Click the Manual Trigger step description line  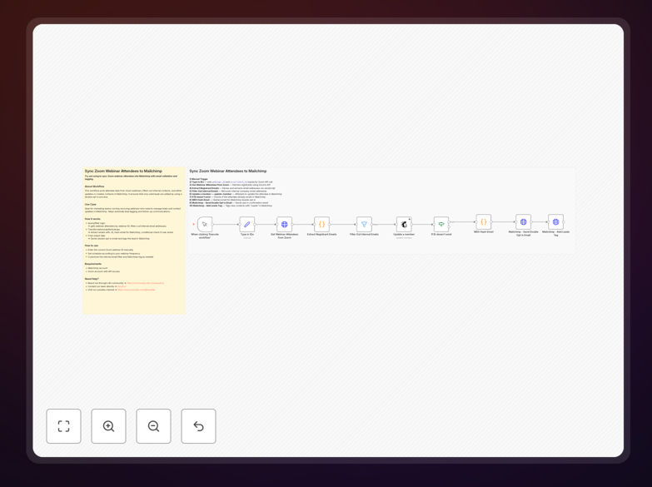199,179
